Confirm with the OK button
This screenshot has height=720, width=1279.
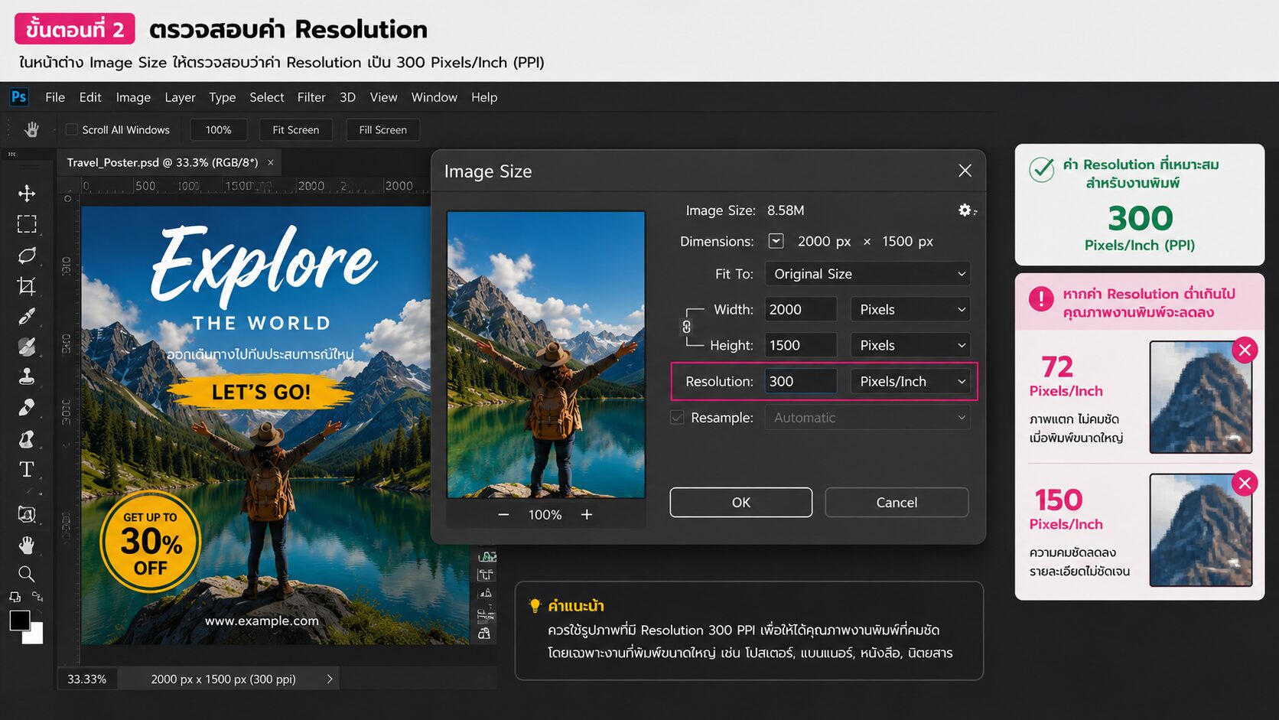point(741,503)
